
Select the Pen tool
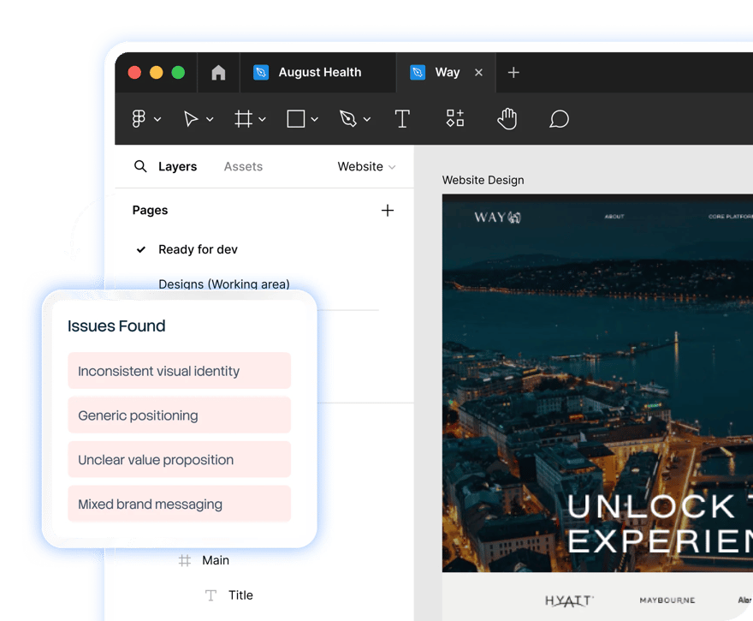coord(348,119)
